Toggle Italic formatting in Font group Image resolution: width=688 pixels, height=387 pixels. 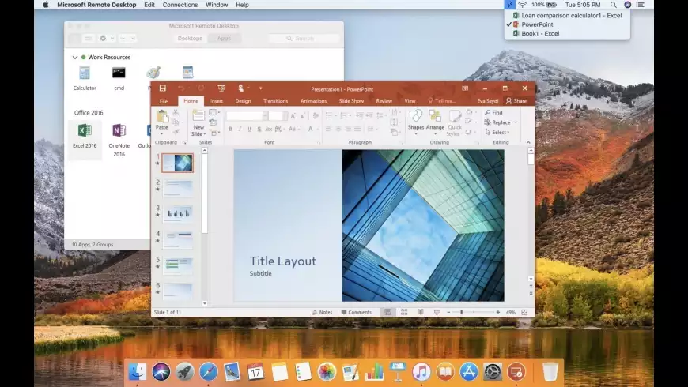[x=240, y=129]
